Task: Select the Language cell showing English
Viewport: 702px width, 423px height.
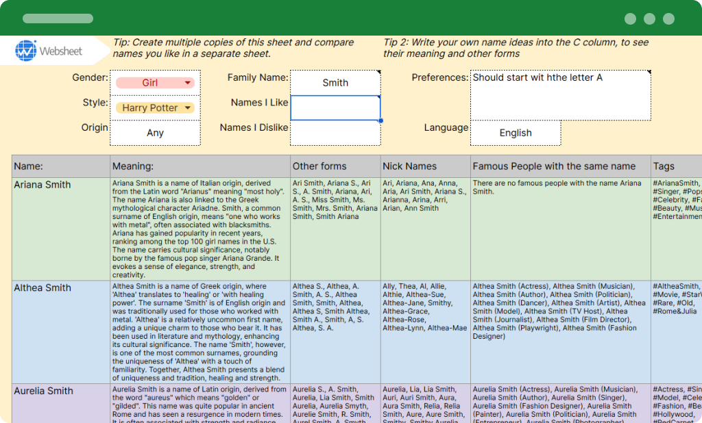Action: coord(515,133)
